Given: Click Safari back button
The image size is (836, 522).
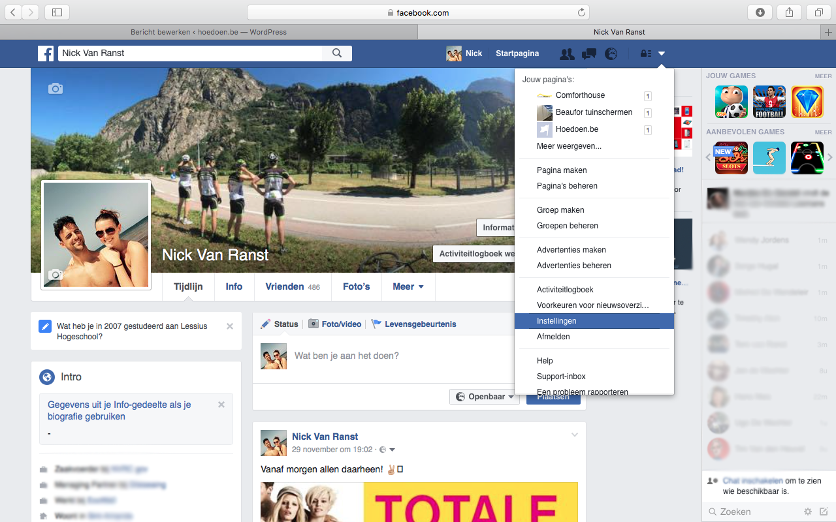Looking at the screenshot, I should pos(13,12).
